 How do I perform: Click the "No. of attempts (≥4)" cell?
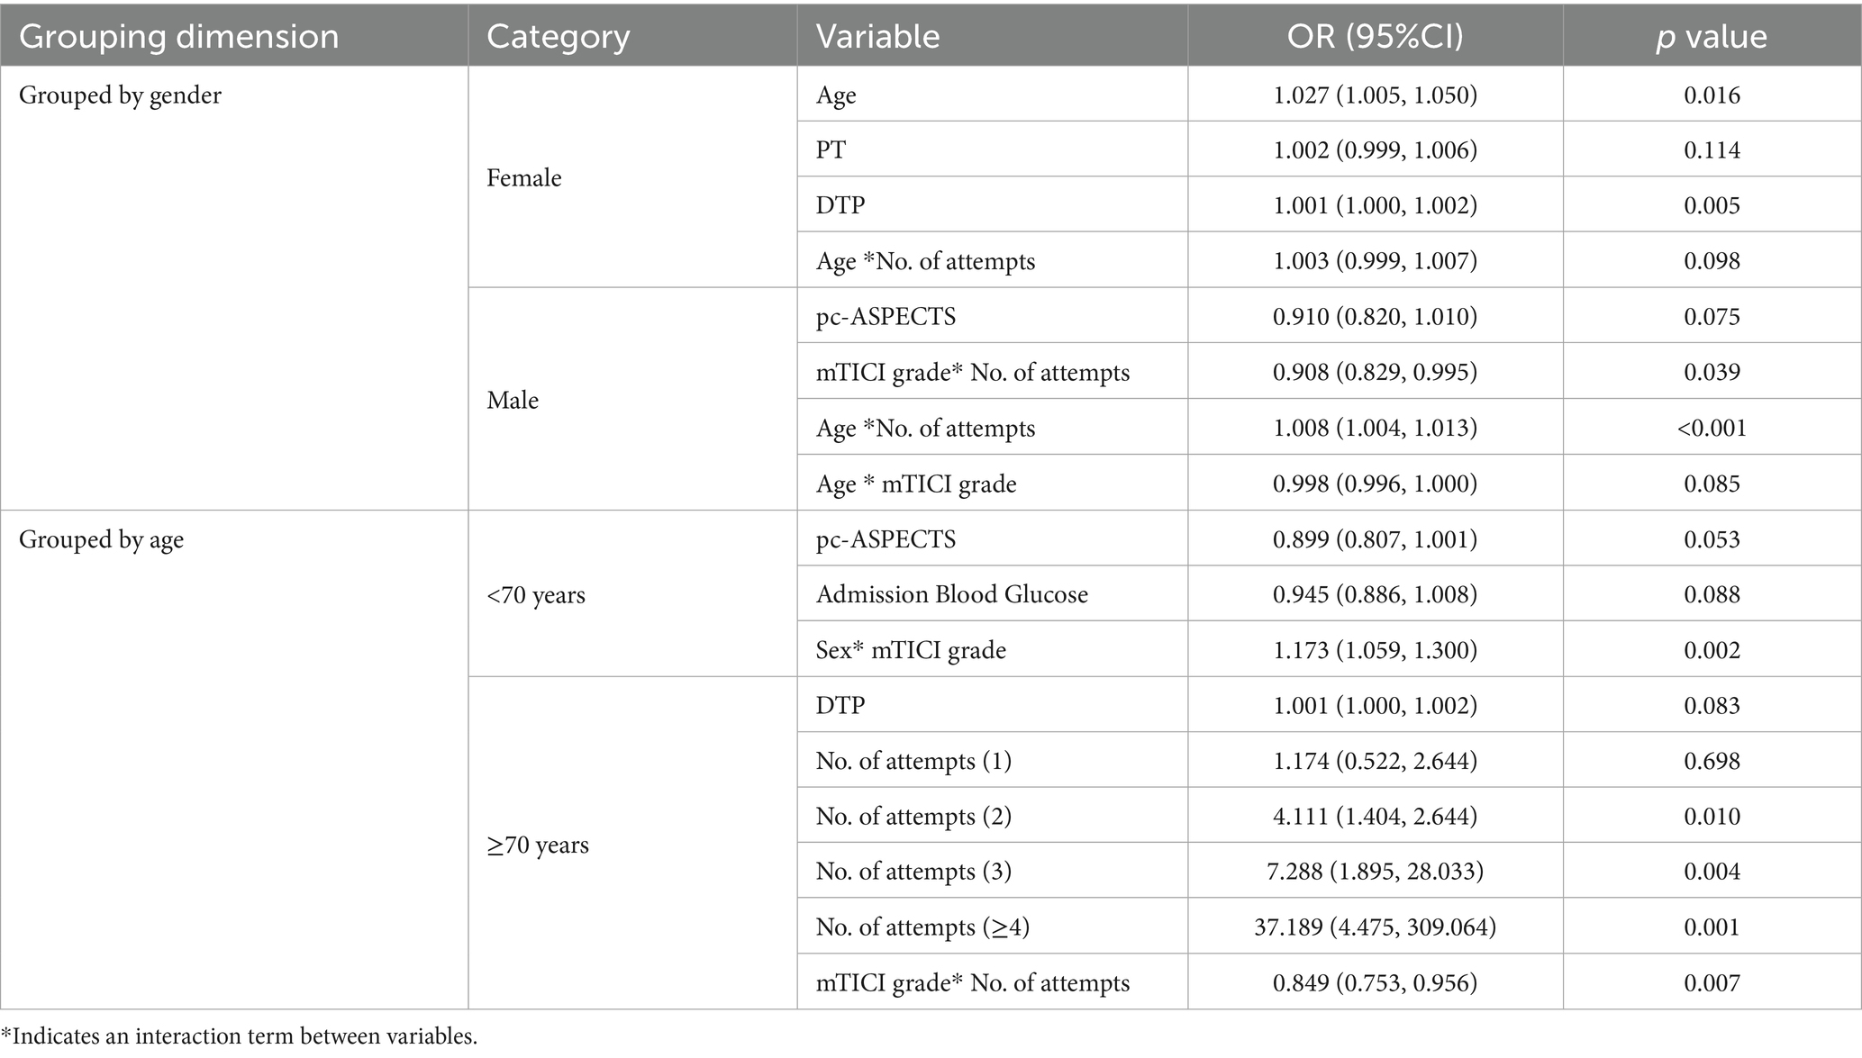point(922,927)
